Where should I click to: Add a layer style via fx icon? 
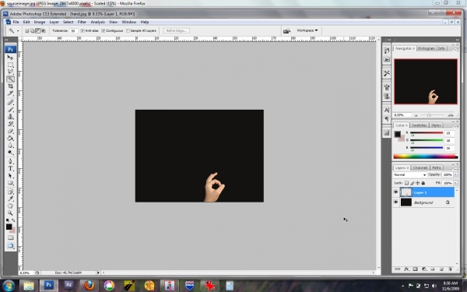[x=406, y=269]
